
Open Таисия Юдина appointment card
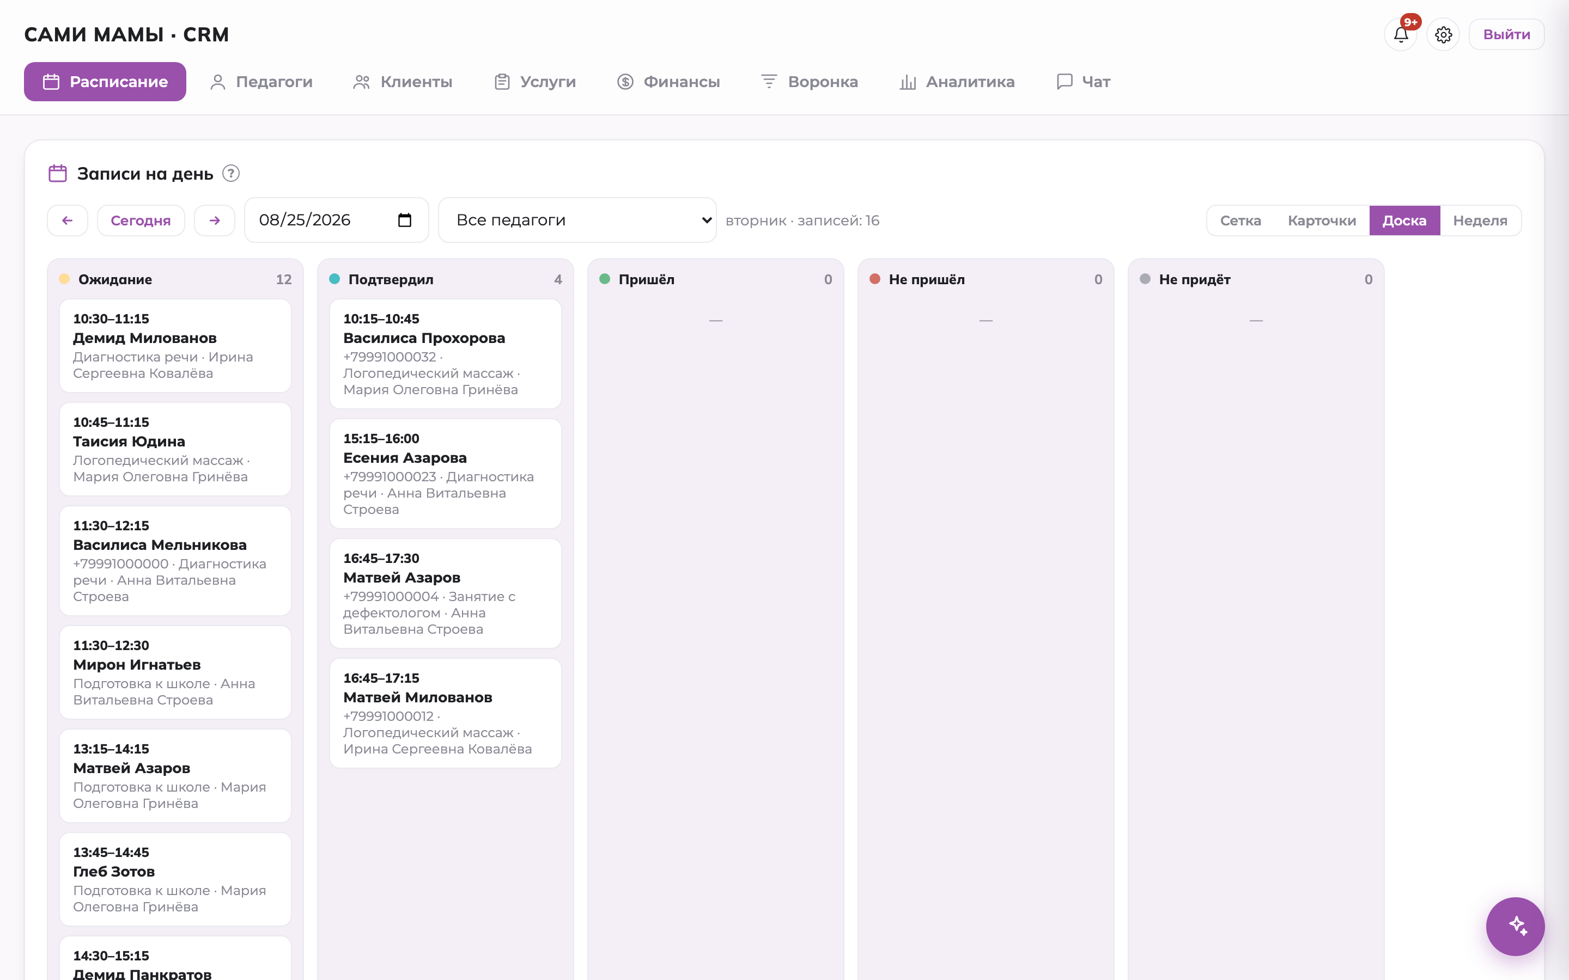click(x=175, y=449)
